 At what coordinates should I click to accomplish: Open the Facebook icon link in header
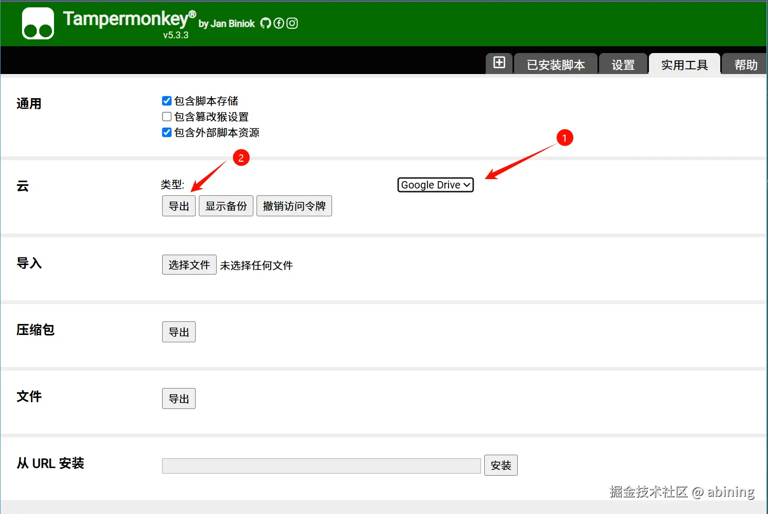click(x=279, y=23)
